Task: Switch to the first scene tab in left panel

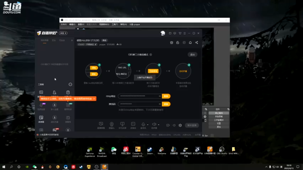Action: click(45, 40)
